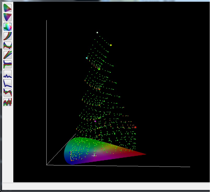Screen dimensions: 210x192
Task: Select the 3D color volume view icon
Action: pos(8,27)
